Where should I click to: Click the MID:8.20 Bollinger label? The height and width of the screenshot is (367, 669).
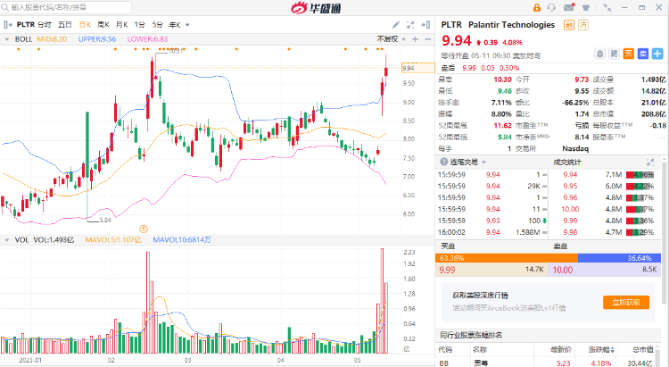52,39
